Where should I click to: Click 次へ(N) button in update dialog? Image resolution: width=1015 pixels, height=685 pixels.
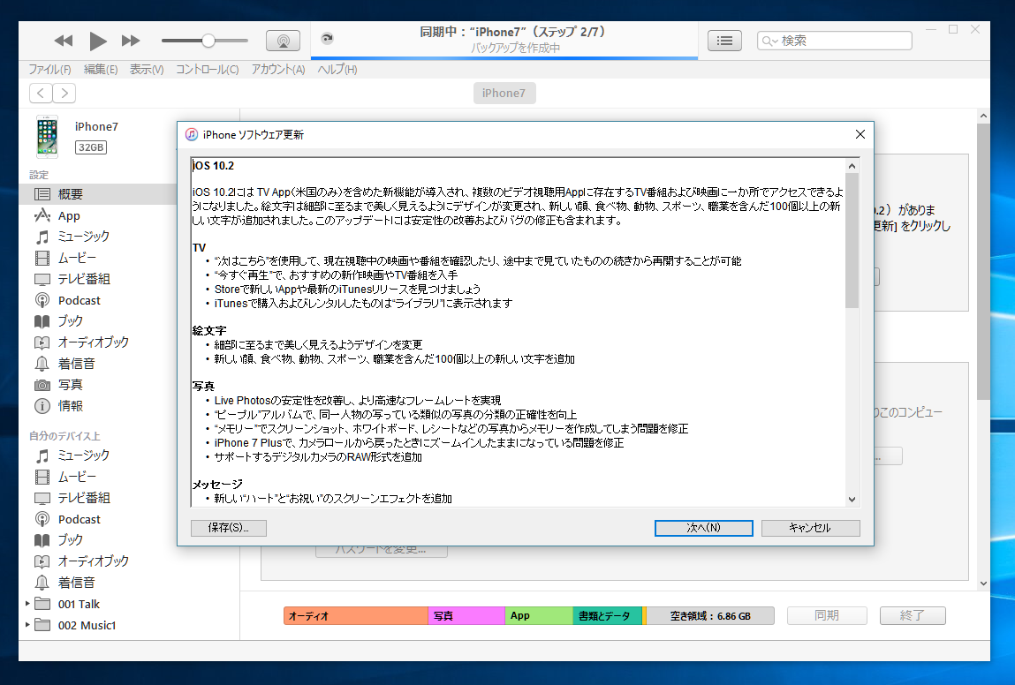click(x=704, y=528)
